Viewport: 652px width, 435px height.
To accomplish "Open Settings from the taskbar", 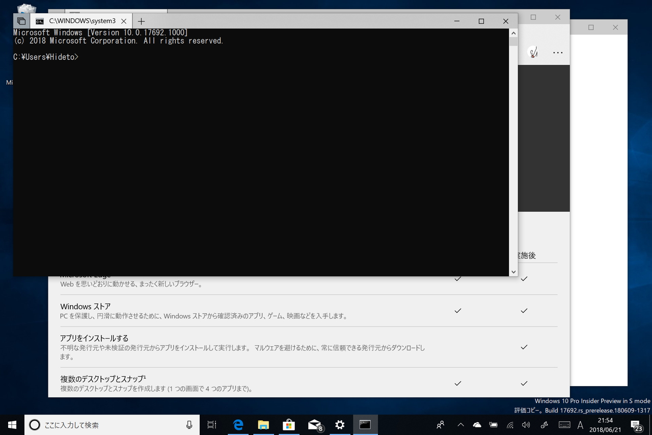I will point(340,425).
